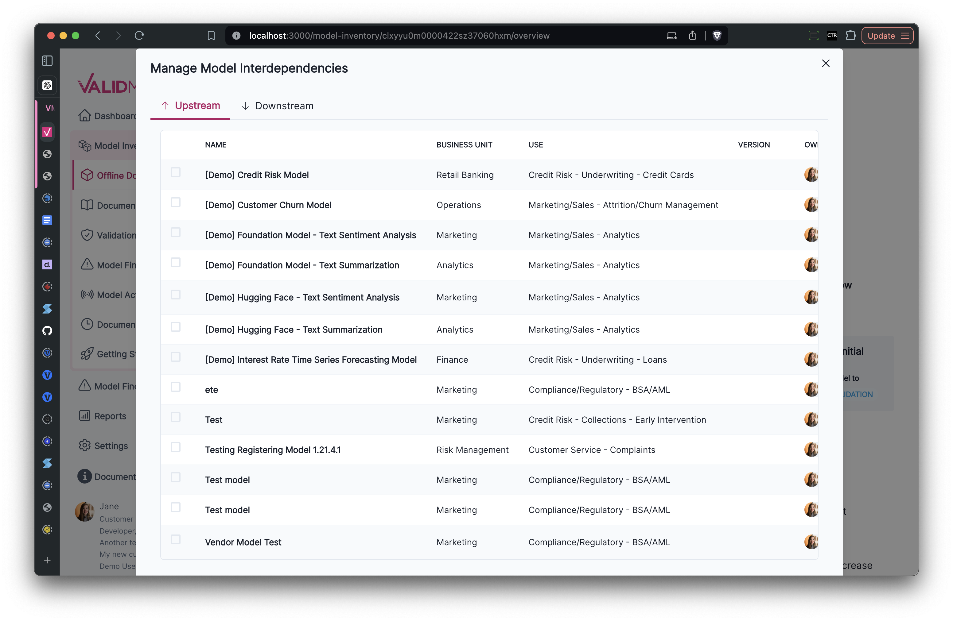Image resolution: width=953 pixels, height=621 pixels.
Task: Select the ValidMind checkmark icon in sidebar
Action: [47, 132]
